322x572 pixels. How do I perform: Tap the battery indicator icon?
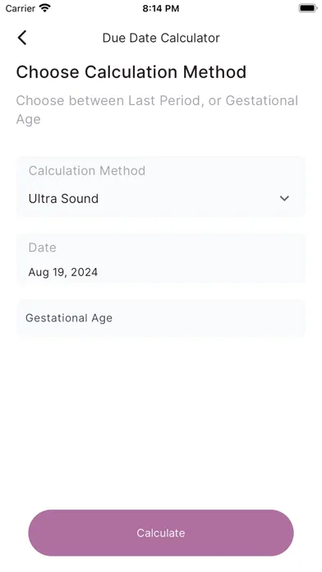pyautogui.click(x=308, y=8)
